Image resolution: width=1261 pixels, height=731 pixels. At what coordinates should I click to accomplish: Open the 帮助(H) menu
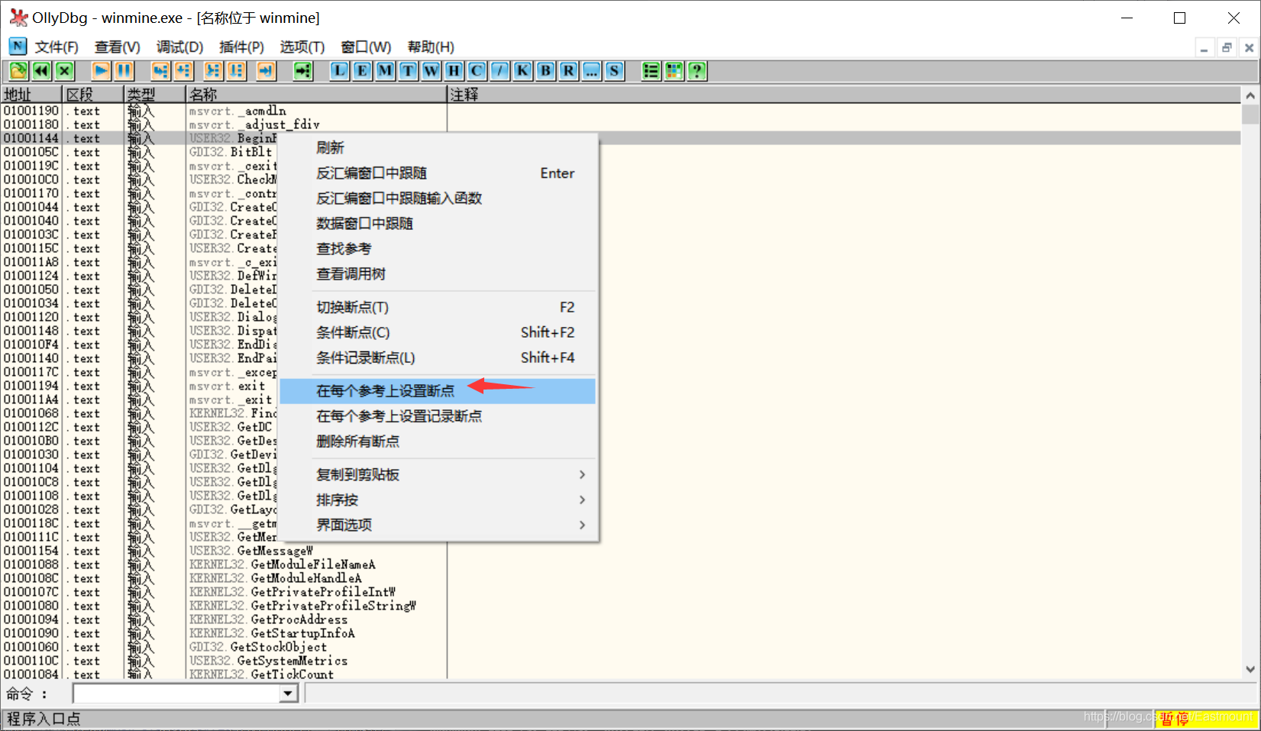(x=431, y=47)
